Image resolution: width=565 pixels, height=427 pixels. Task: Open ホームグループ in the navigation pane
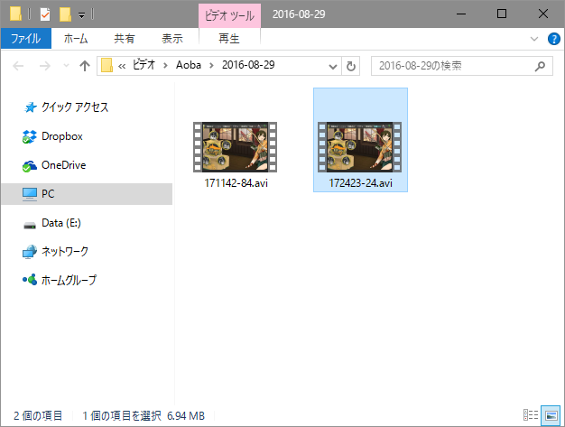[x=60, y=280]
